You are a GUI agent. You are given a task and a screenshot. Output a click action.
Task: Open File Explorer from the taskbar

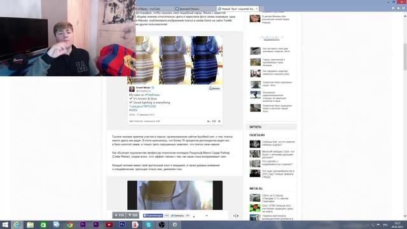pos(30,225)
